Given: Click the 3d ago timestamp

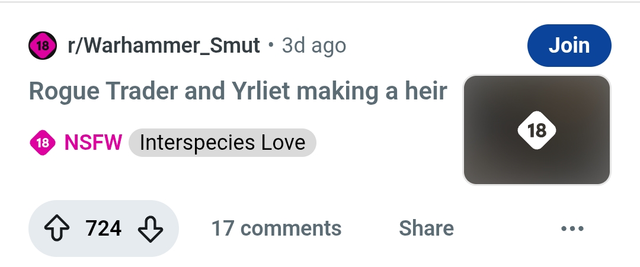Looking at the screenshot, I should pyautogui.click(x=314, y=45).
